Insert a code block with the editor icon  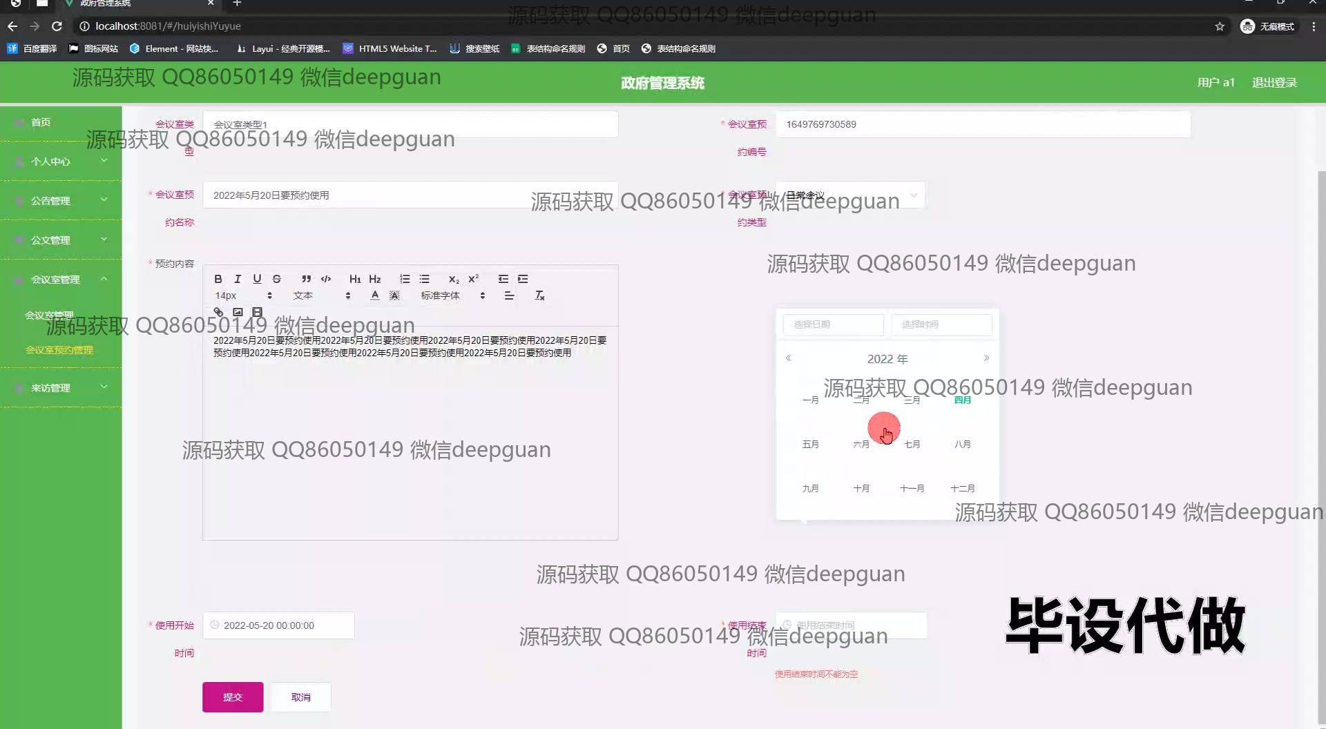(326, 279)
